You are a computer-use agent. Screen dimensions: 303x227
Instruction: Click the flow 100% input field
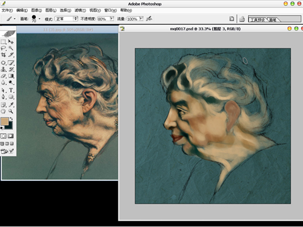[133, 19]
